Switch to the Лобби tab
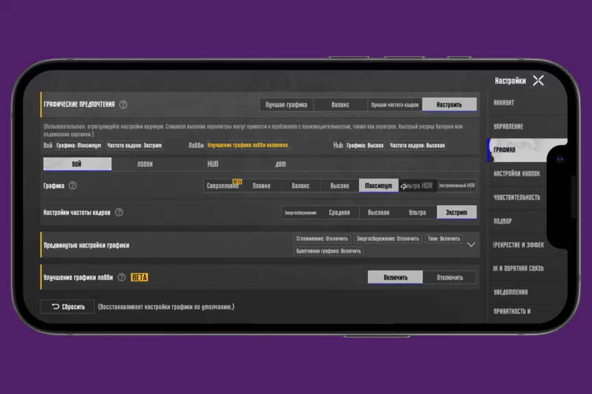The height and width of the screenshot is (394, 592). [145, 164]
